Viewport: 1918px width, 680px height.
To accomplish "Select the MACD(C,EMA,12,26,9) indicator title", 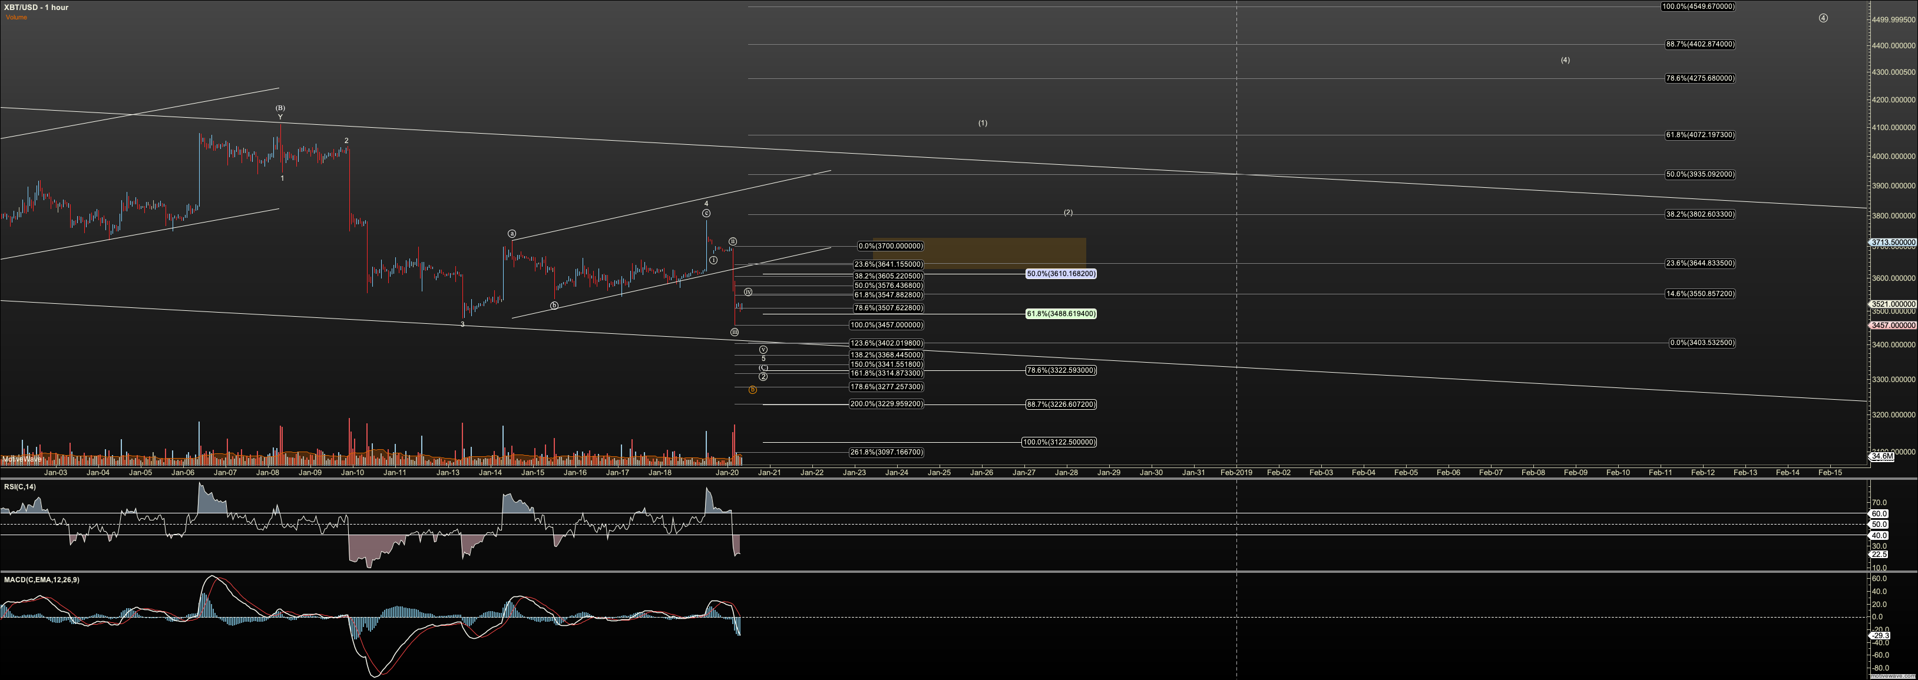I will 42,579.
